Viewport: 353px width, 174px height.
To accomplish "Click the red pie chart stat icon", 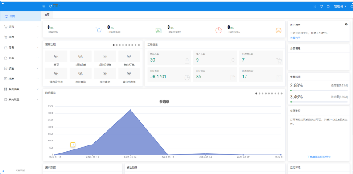I will point(218,30).
